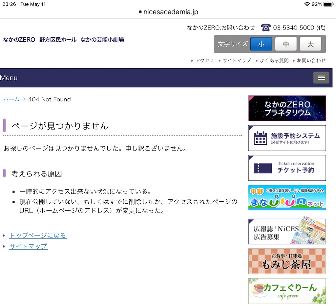
Task: Open the hamburger menu button
Action: point(321,77)
